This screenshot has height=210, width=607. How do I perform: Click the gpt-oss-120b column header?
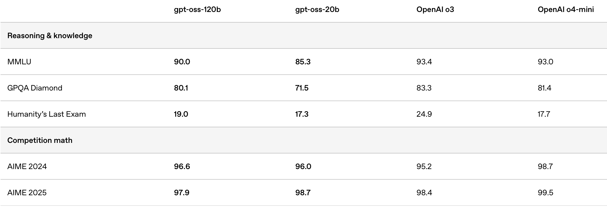point(197,10)
